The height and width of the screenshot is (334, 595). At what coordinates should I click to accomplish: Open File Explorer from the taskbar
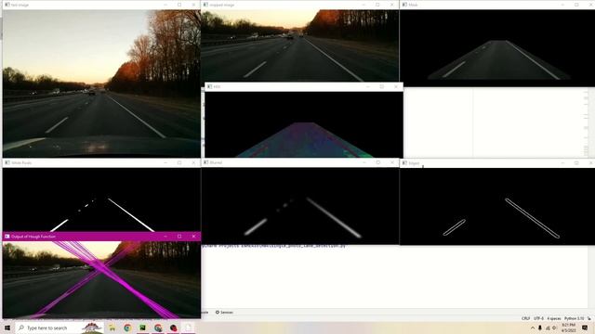(112, 328)
